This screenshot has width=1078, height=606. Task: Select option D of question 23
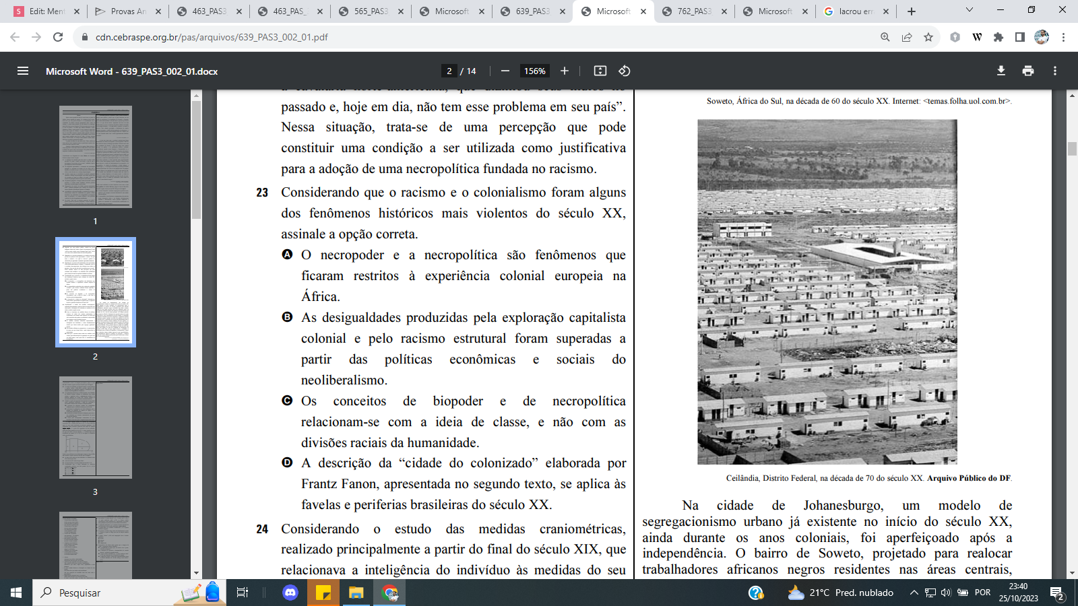288,463
